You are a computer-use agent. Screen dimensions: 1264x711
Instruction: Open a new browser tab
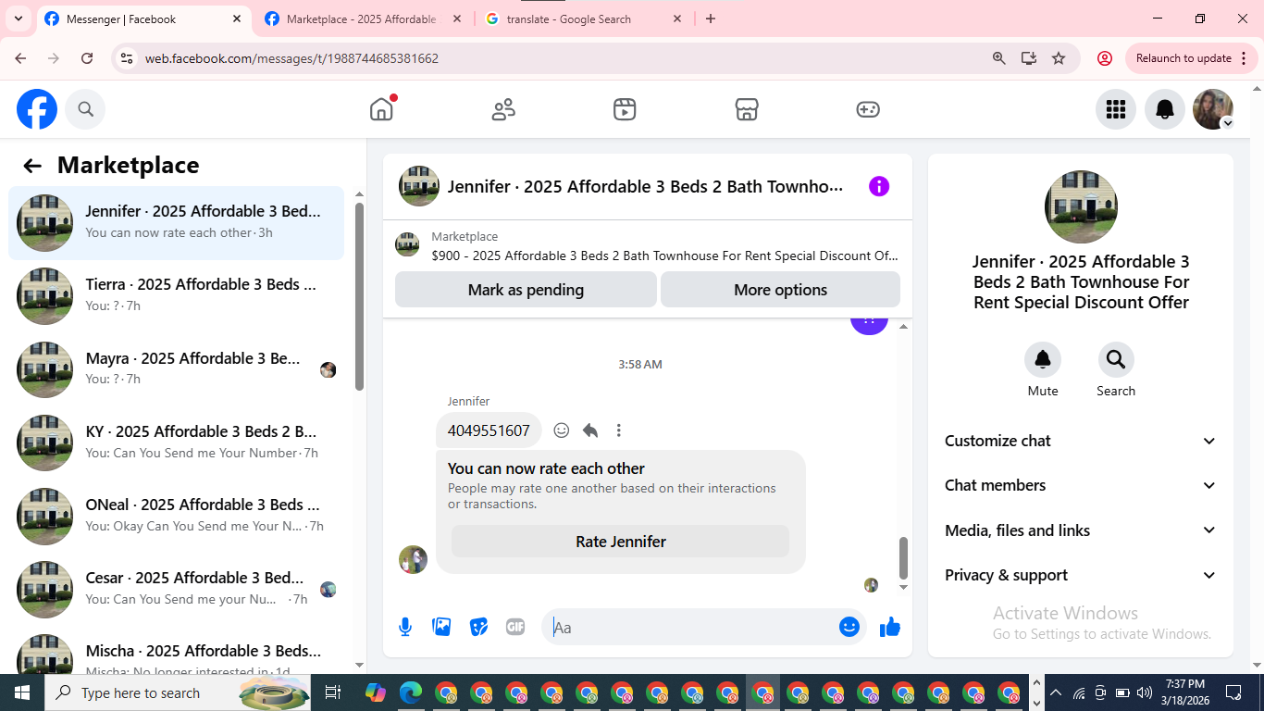coord(711,19)
